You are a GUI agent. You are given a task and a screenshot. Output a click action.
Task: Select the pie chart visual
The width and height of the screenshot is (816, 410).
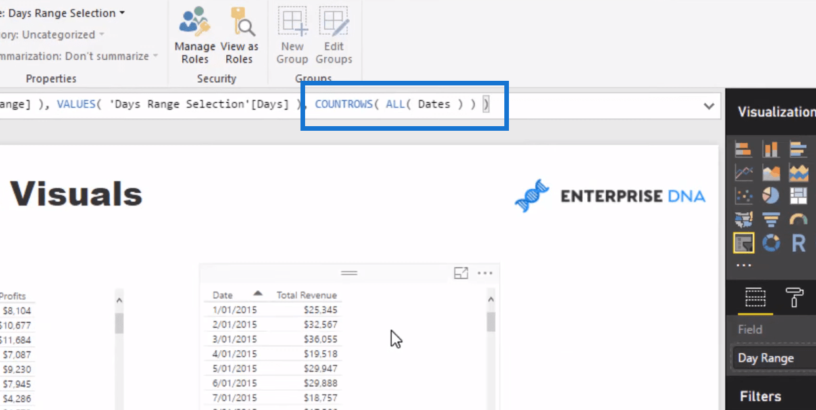pyautogui.click(x=771, y=196)
